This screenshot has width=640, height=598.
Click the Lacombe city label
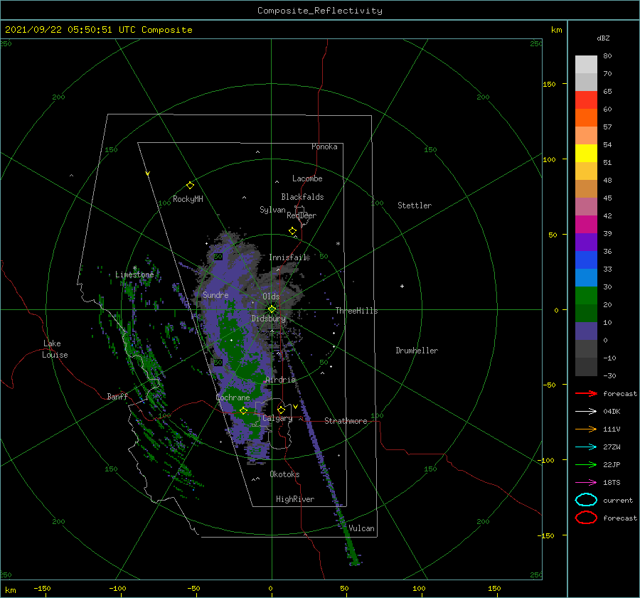[x=307, y=178]
